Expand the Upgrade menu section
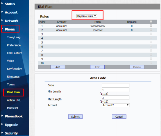The width and height of the screenshot is (161, 136). (12, 125)
